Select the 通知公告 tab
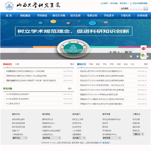The height and width of the screenshot is (151, 151). tap(81, 64)
